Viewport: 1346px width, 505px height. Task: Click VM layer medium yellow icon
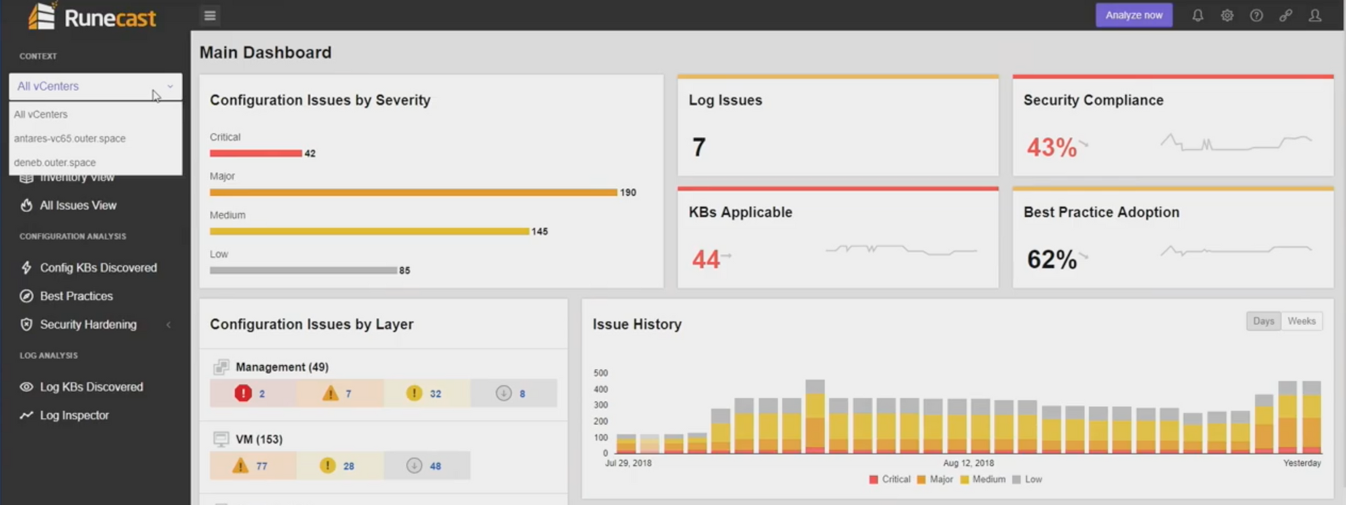(328, 465)
